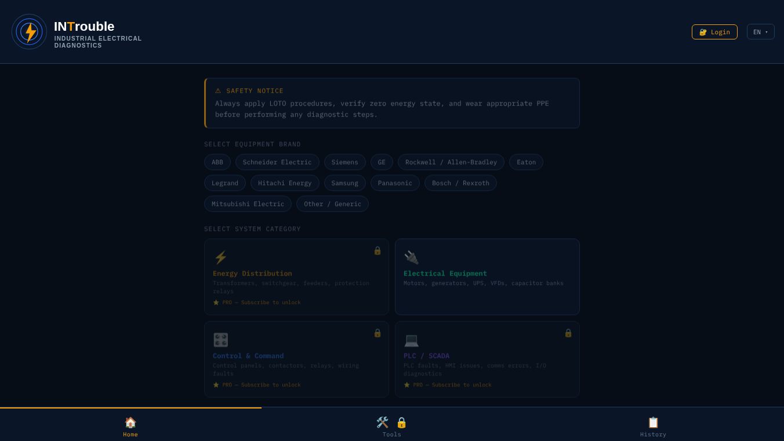This screenshot has width=784, height=441.
Task: Click the safety notice warning triangle icon
Action: click(x=218, y=91)
